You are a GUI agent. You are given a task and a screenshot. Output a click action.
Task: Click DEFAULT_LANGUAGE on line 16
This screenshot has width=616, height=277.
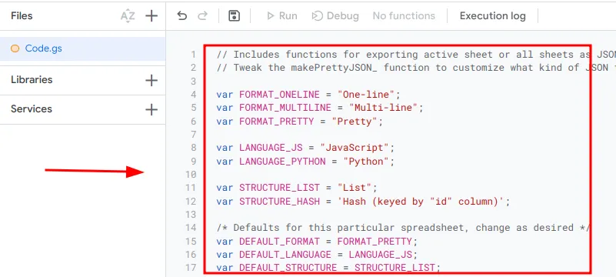(285, 255)
